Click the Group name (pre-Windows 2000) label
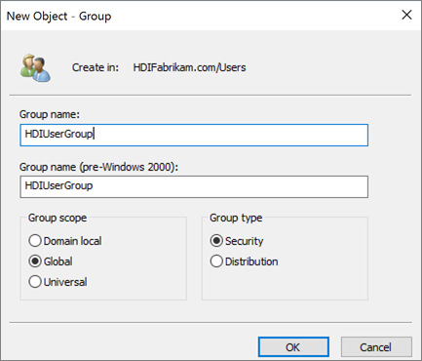This screenshot has height=361, width=422. [98, 167]
